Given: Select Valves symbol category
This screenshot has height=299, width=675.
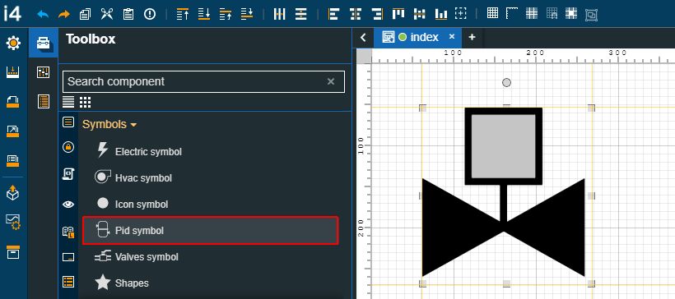Looking at the screenshot, I should click(x=137, y=257).
